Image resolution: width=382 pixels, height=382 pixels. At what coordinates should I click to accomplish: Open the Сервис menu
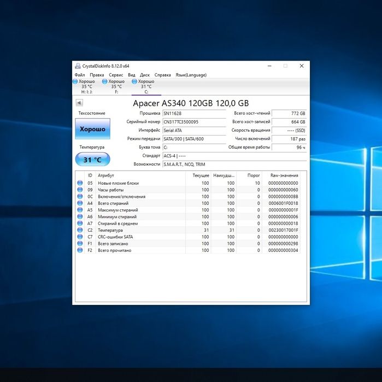pos(116,75)
